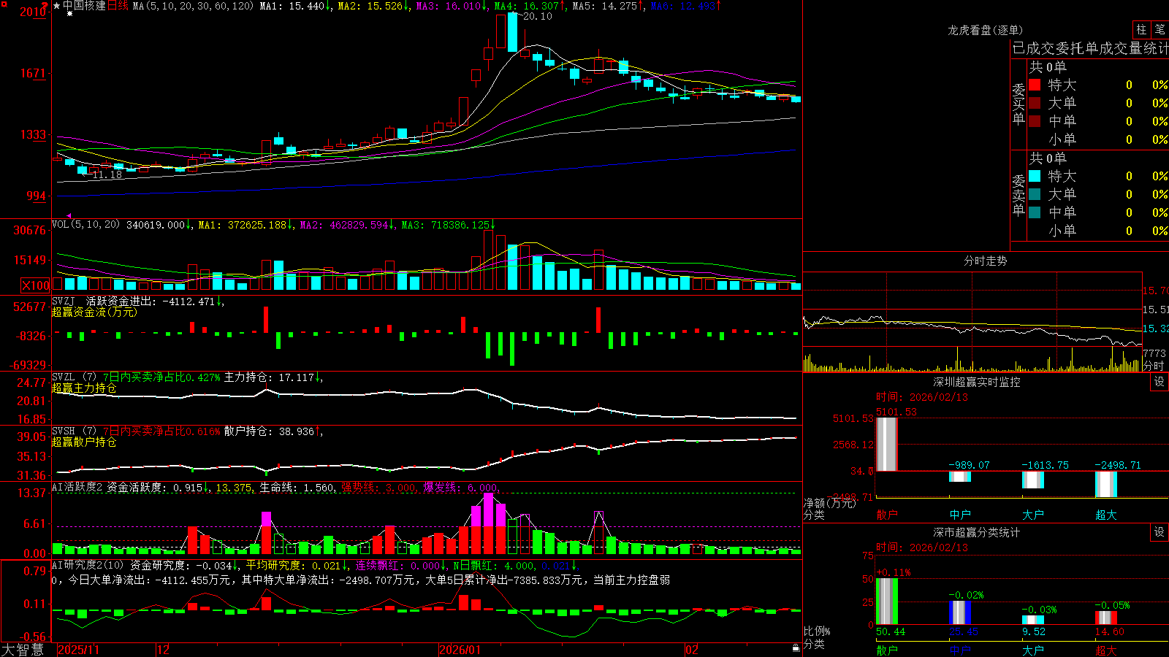Open 设 settings for 深市超赢分类统计
The width and height of the screenshot is (1169, 657).
(1160, 532)
